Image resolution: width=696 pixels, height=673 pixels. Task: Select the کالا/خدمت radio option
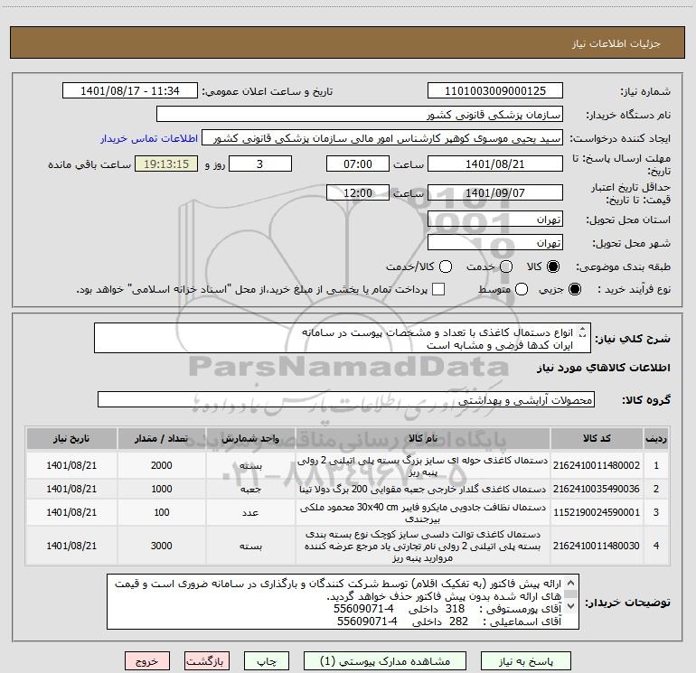pos(446,266)
